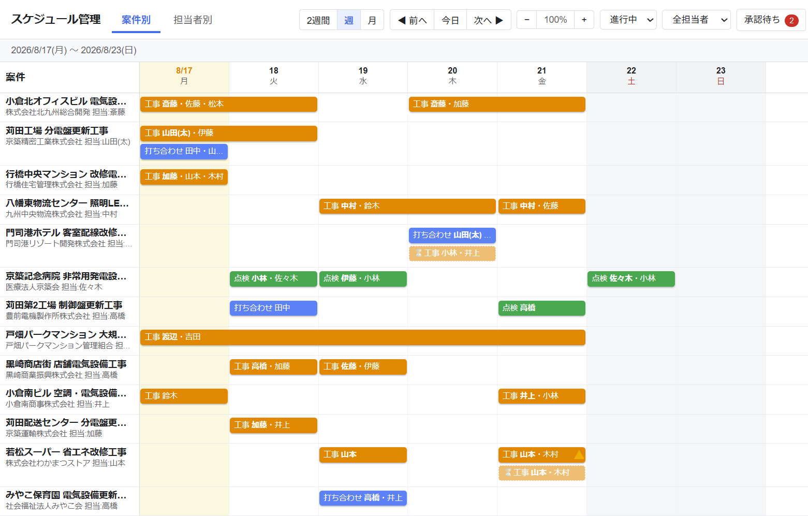The width and height of the screenshot is (808, 516).
Task: Go to the previous week with 前へ
Action: point(412,20)
